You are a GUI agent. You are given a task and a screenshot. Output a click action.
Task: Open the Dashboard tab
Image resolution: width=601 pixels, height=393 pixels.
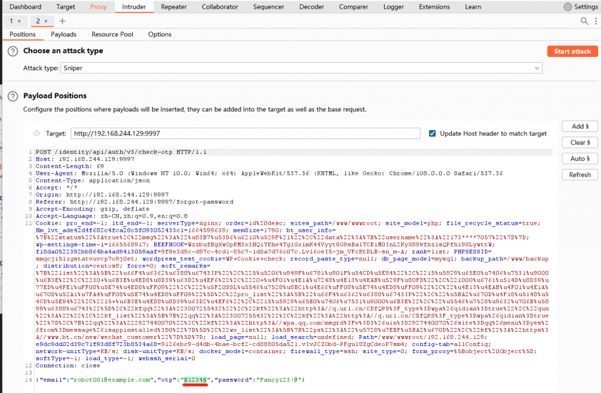point(25,7)
